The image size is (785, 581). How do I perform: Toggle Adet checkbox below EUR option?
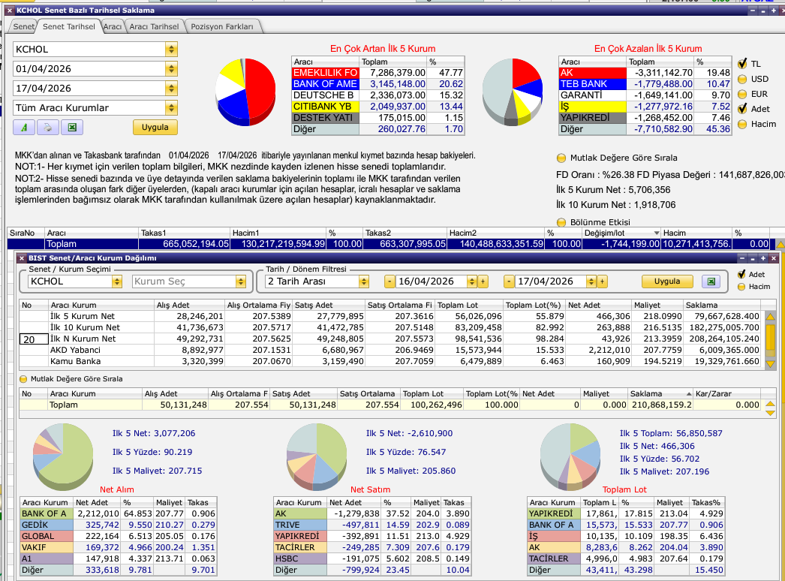pyautogui.click(x=742, y=109)
